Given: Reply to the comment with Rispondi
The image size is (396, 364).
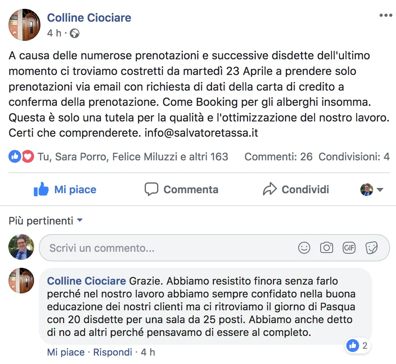Looking at the screenshot, I should point(113,352).
